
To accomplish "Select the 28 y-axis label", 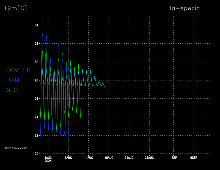I will coord(36,80).
